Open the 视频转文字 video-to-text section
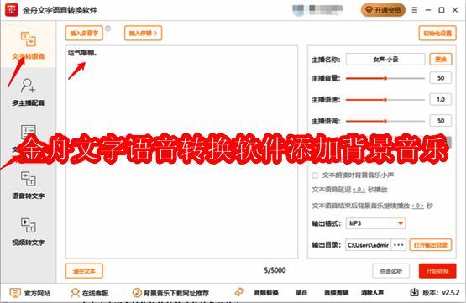This screenshot has width=466, height=303. [29, 232]
